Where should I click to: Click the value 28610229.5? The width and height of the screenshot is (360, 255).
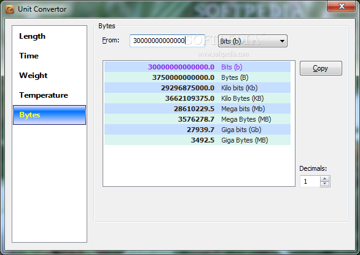[194, 109]
